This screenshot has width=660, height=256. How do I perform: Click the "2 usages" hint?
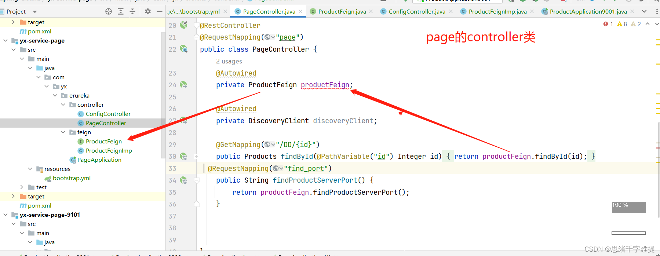pyautogui.click(x=229, y=61)
